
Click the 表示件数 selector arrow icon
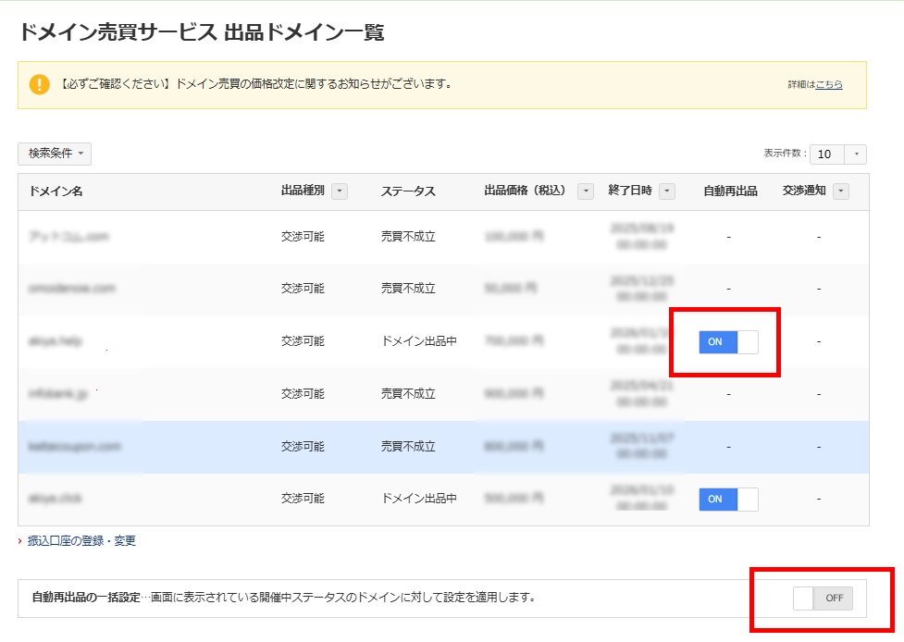point(856,154)
